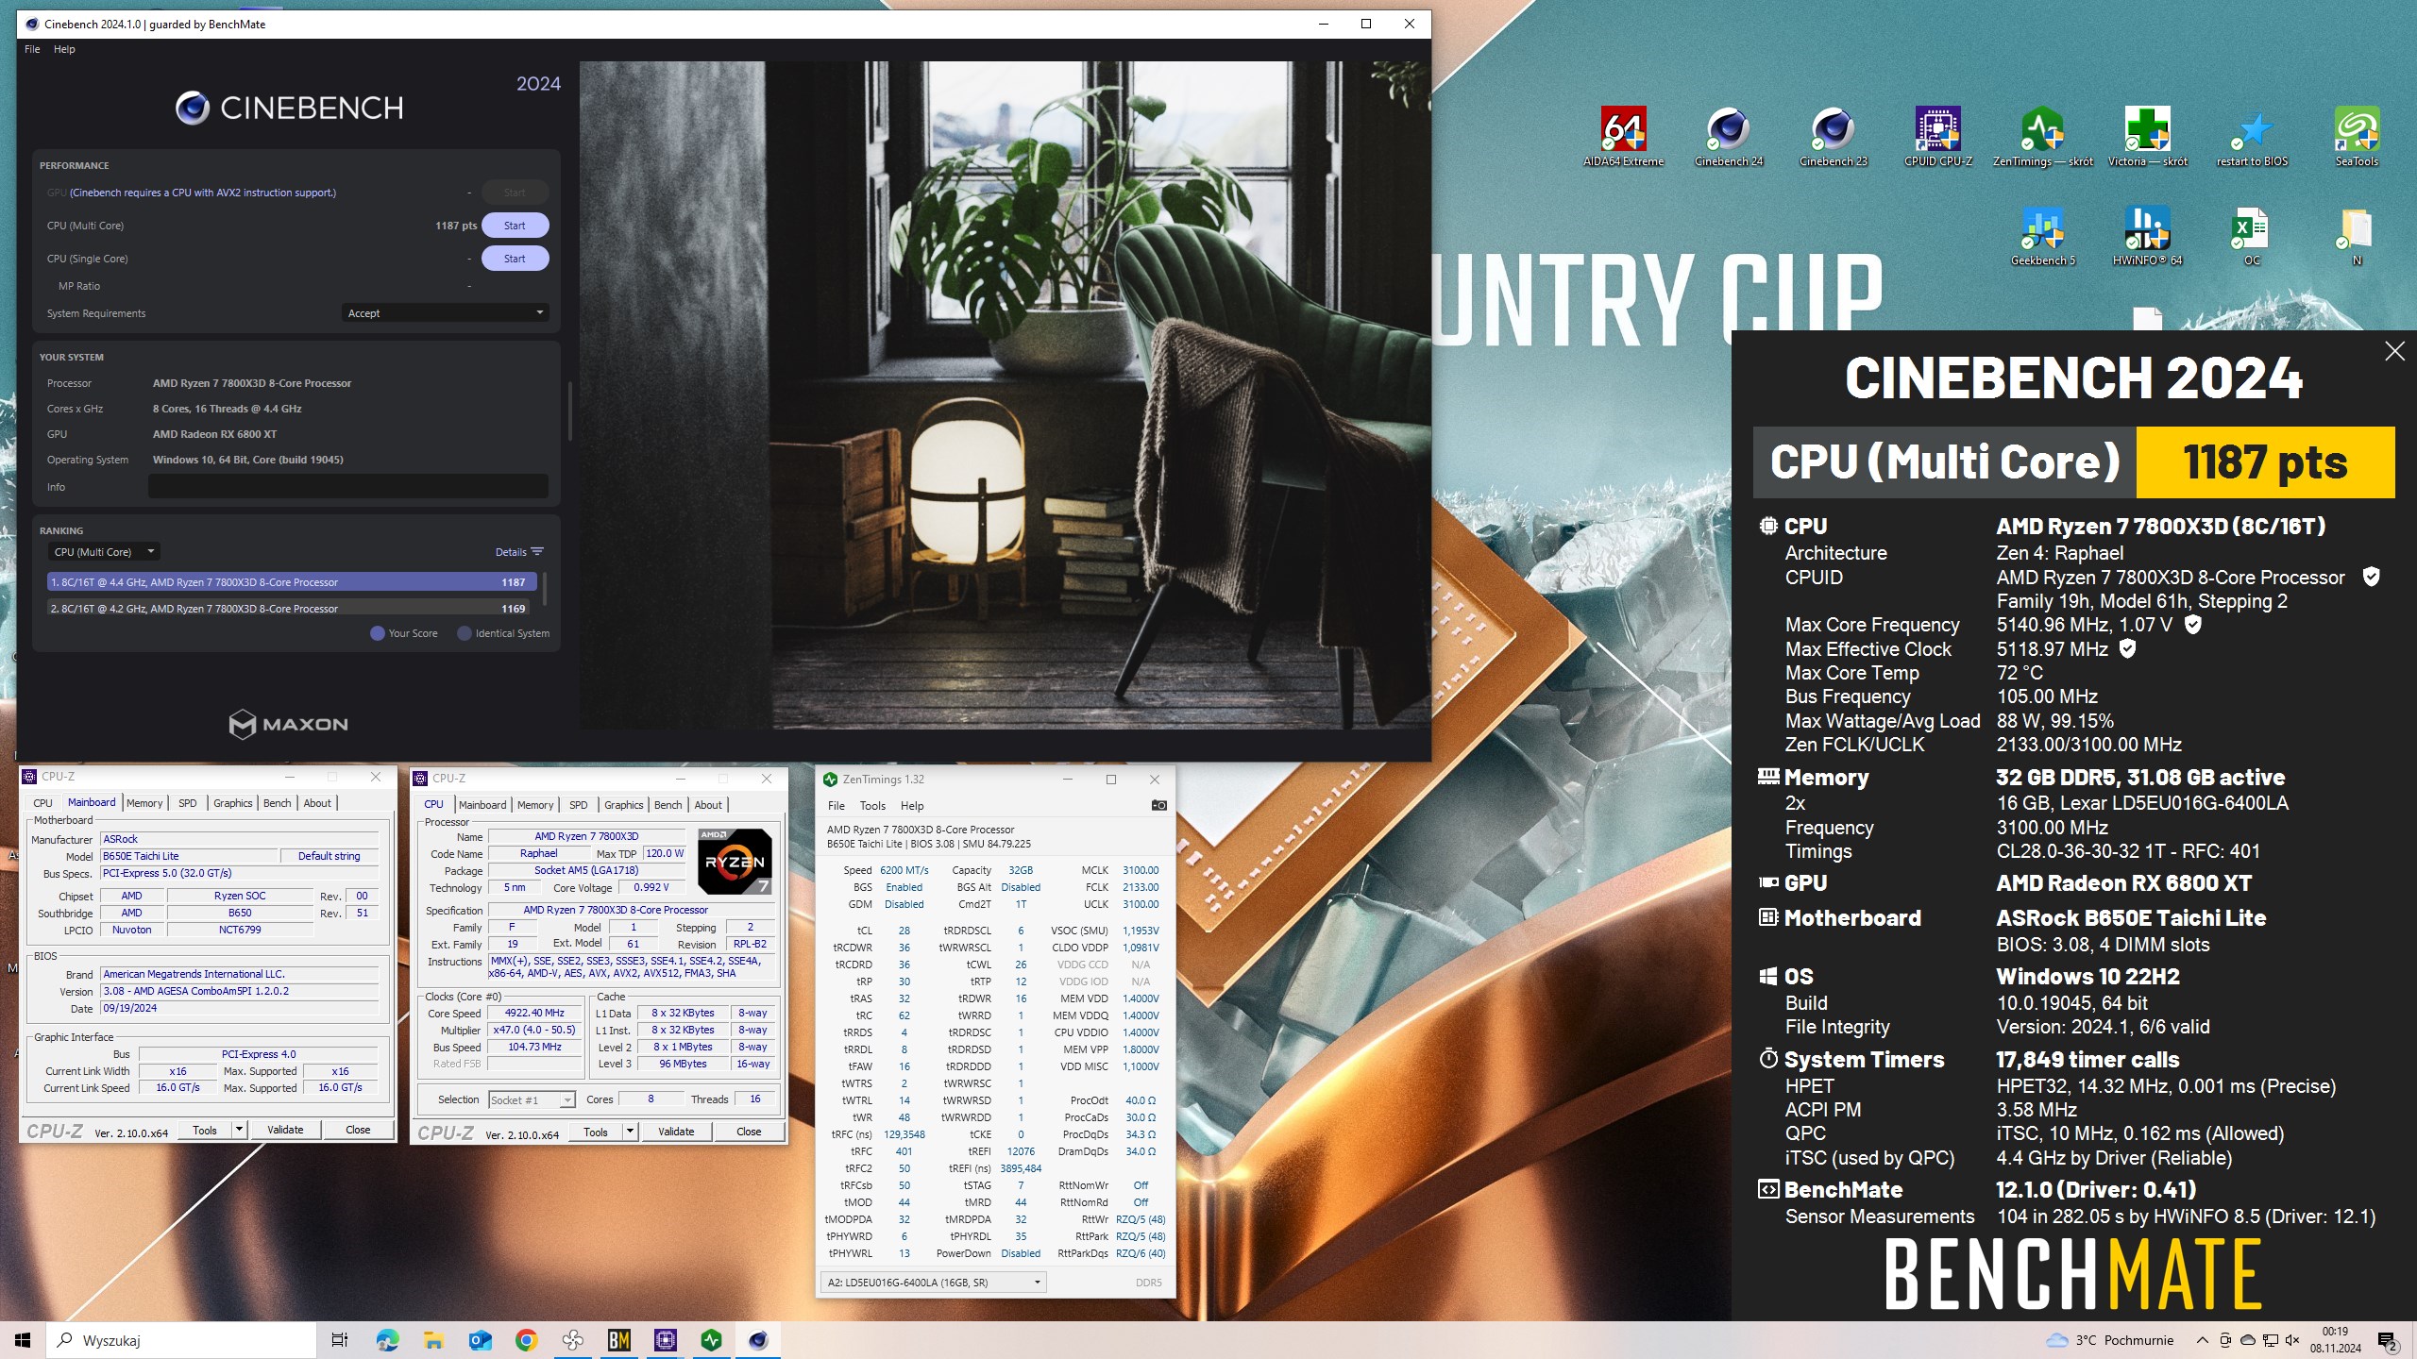Launch Google Chrome from the taskbar
This screenshot has height=1359, width=2417.
526,1340
